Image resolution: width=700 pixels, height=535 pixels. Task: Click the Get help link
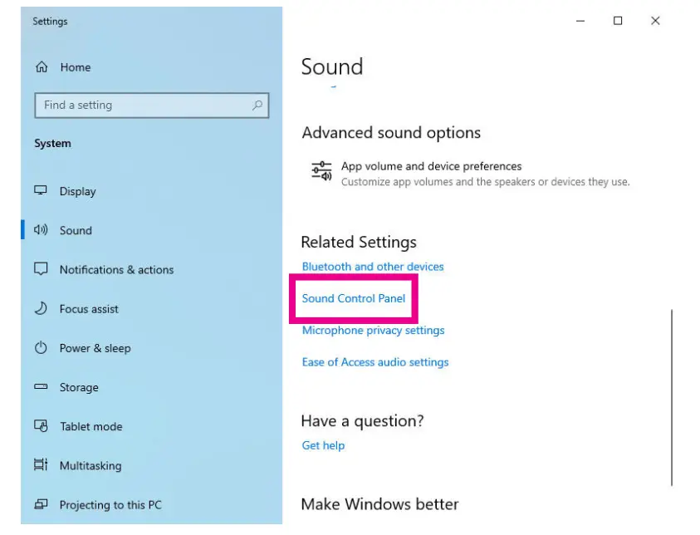point(323,445)
